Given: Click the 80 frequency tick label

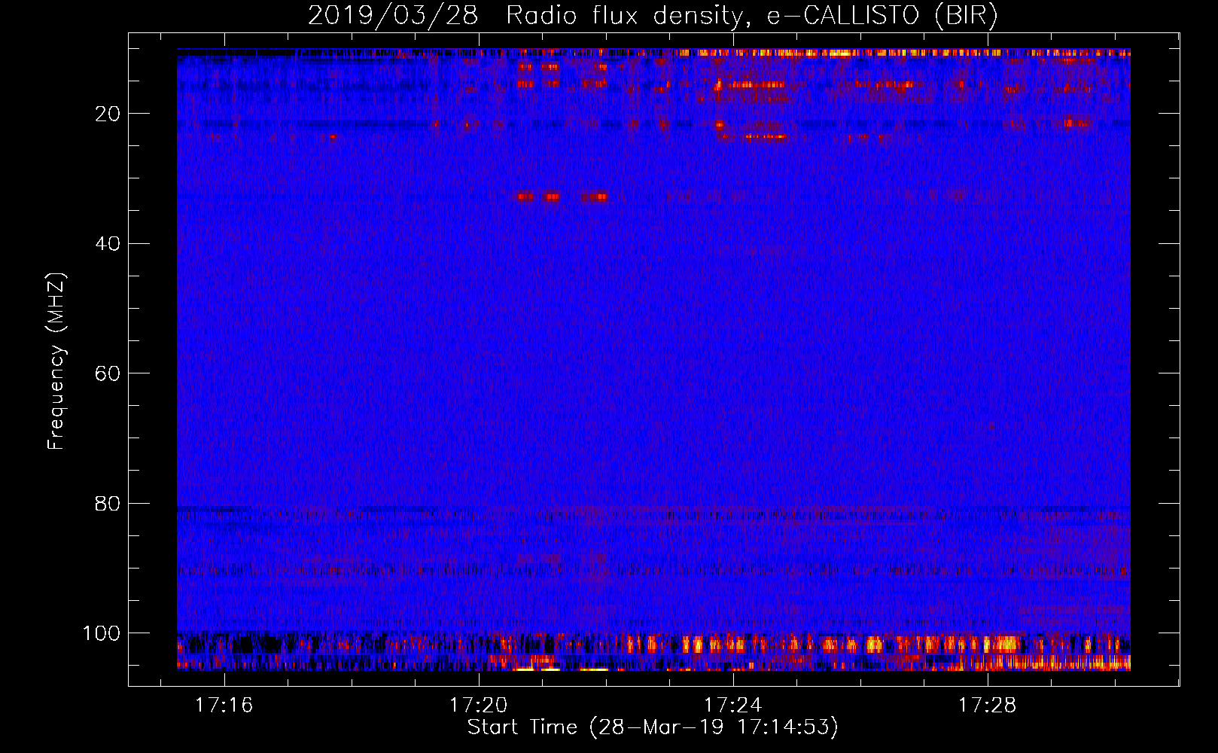Looking at the screenshot, I should pyautogui.click(x=108, y=503).
